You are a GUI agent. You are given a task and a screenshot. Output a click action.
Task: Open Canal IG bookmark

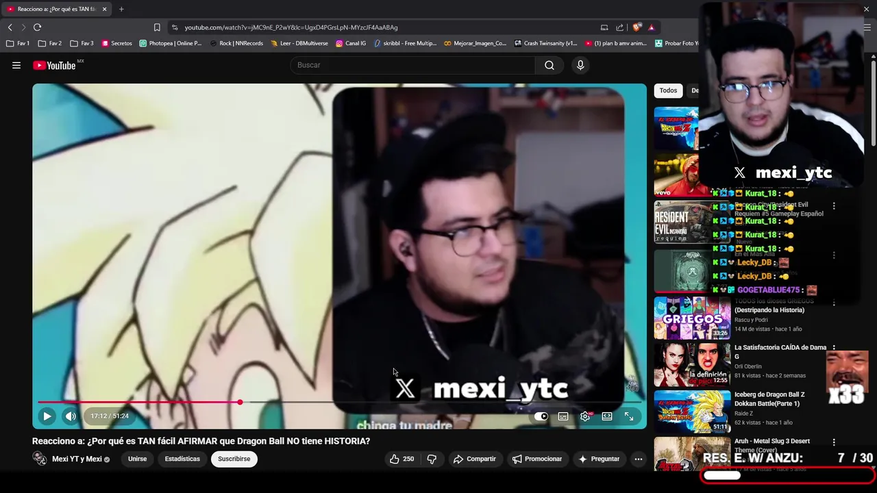351,43
